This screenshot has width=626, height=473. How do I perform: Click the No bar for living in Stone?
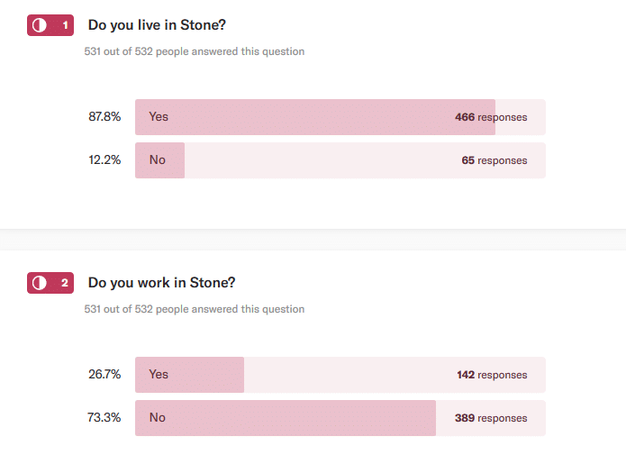pos(160,160)
